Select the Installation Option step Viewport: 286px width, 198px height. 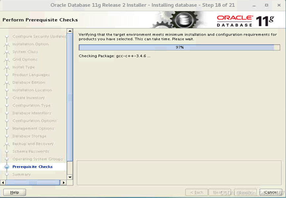coord(30,44)
